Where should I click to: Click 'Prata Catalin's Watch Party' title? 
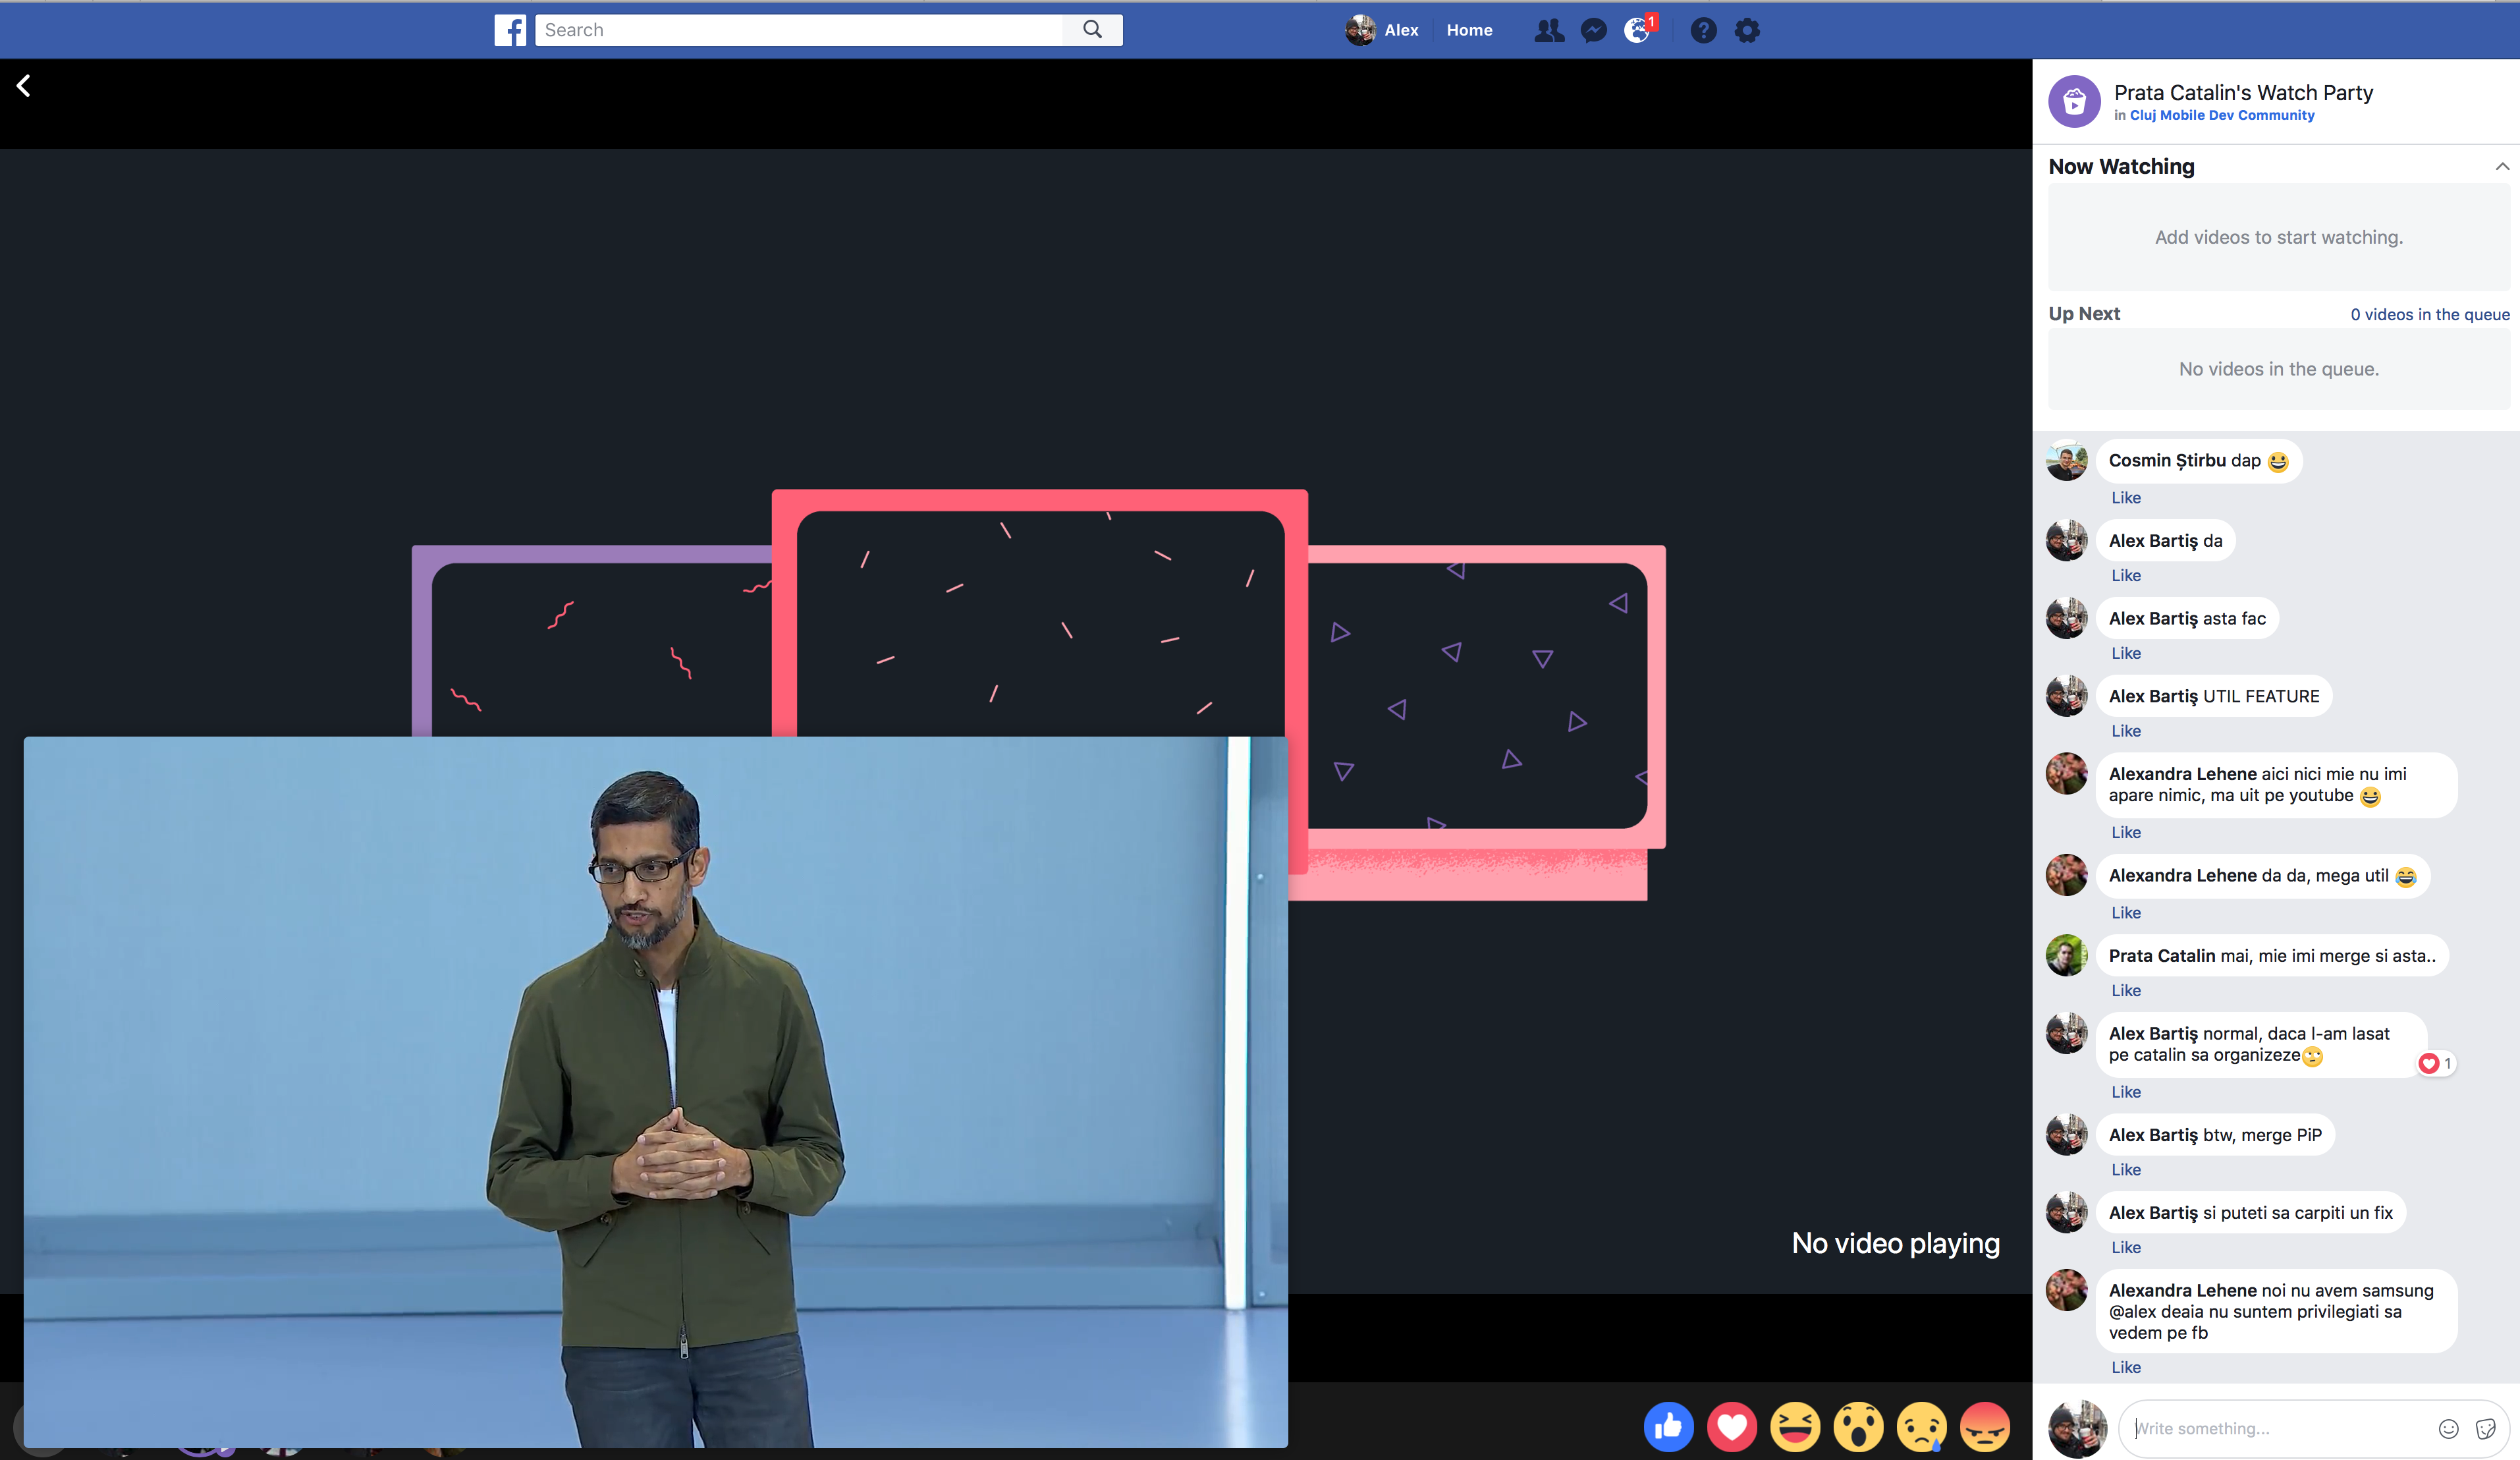click(2243, 92)
